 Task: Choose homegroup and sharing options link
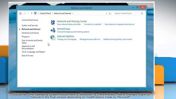(73, 32)
